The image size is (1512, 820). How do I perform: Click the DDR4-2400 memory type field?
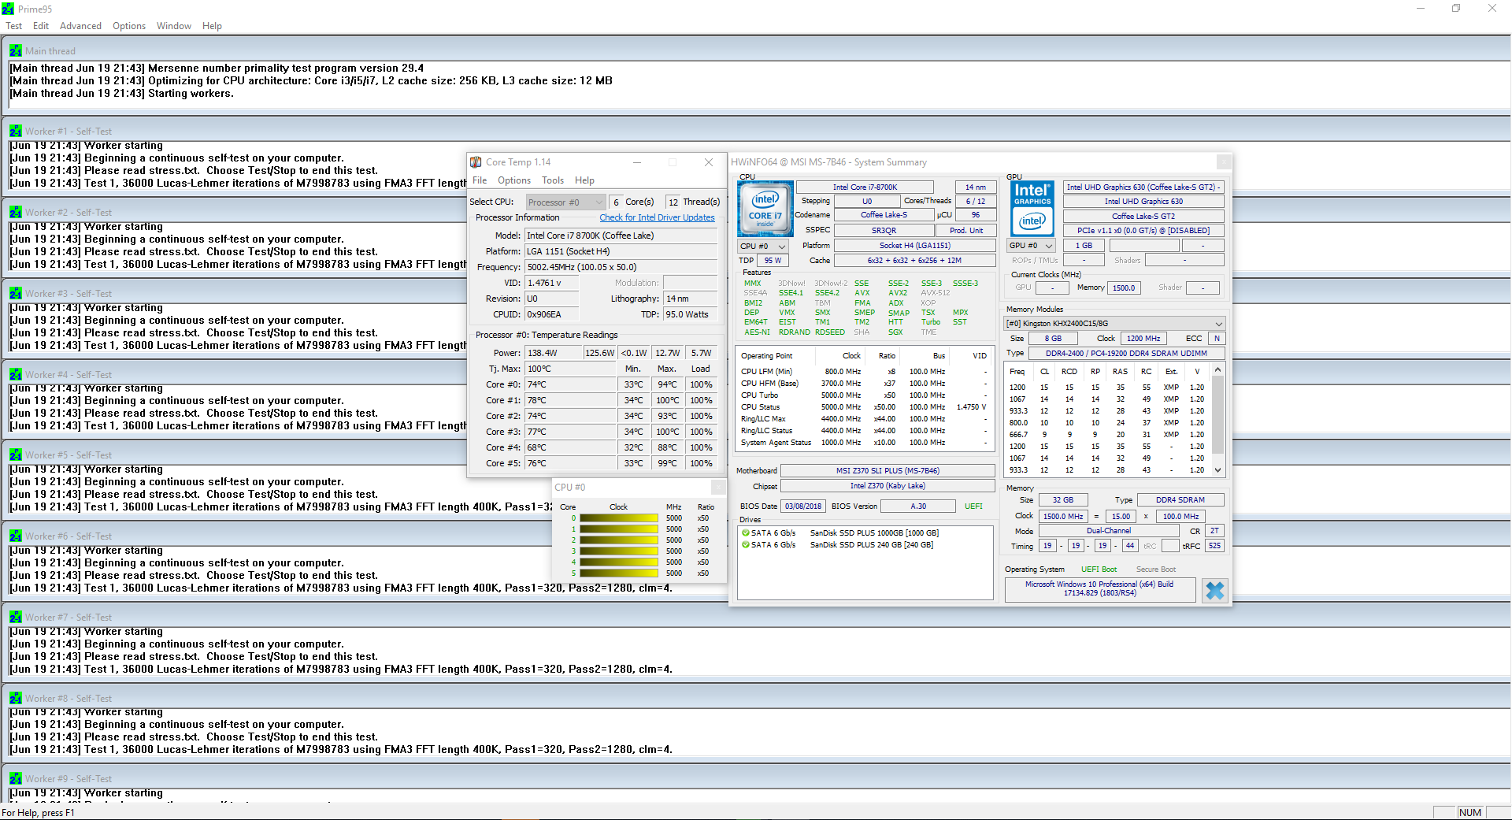click(x=1126, y=354)
